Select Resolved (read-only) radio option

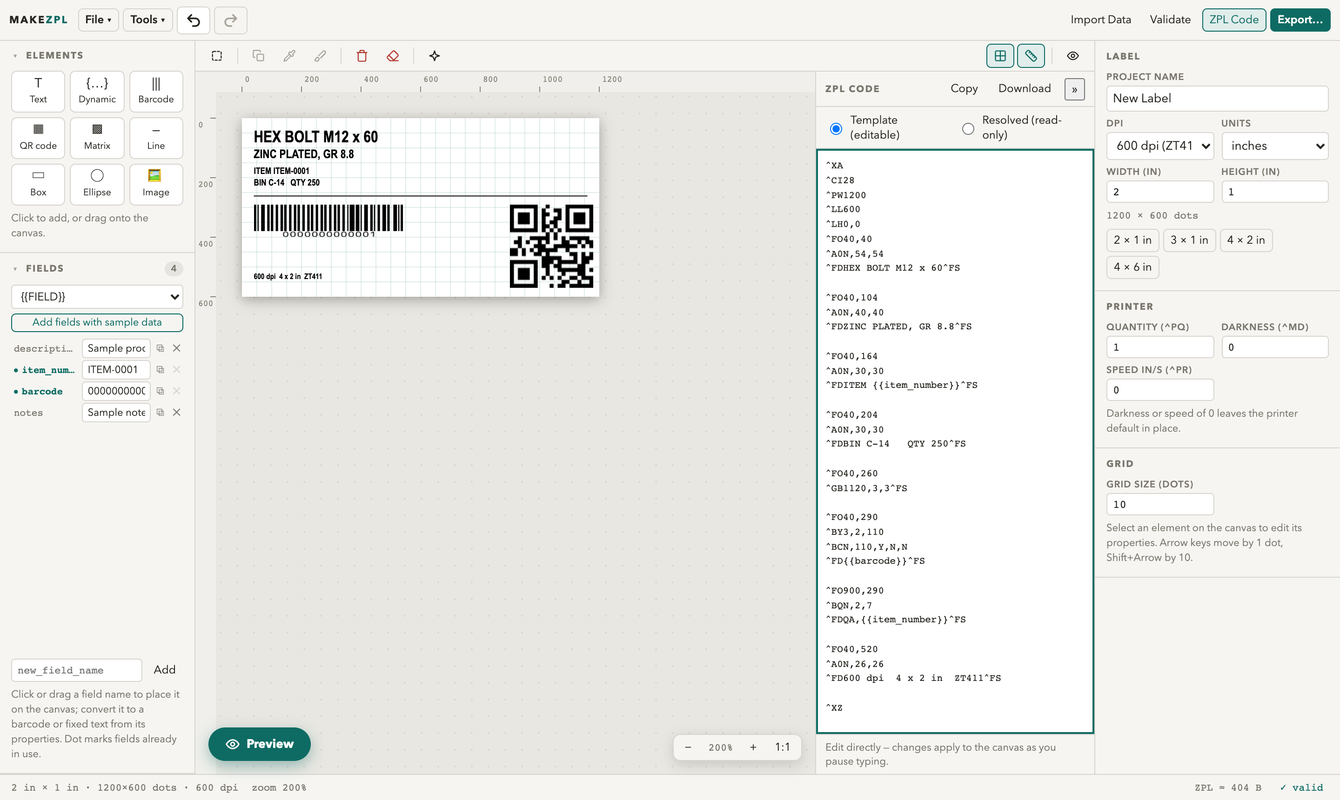tap(968, 128)
